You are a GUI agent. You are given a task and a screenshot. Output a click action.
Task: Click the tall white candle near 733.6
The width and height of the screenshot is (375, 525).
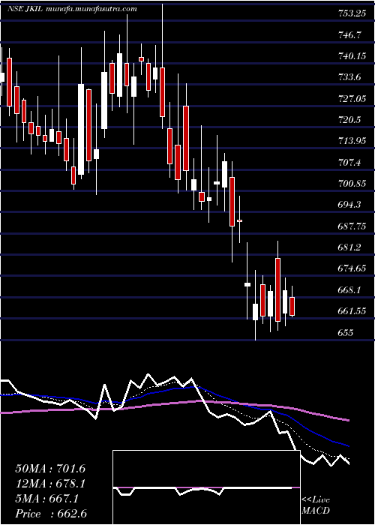coord(81,129)
